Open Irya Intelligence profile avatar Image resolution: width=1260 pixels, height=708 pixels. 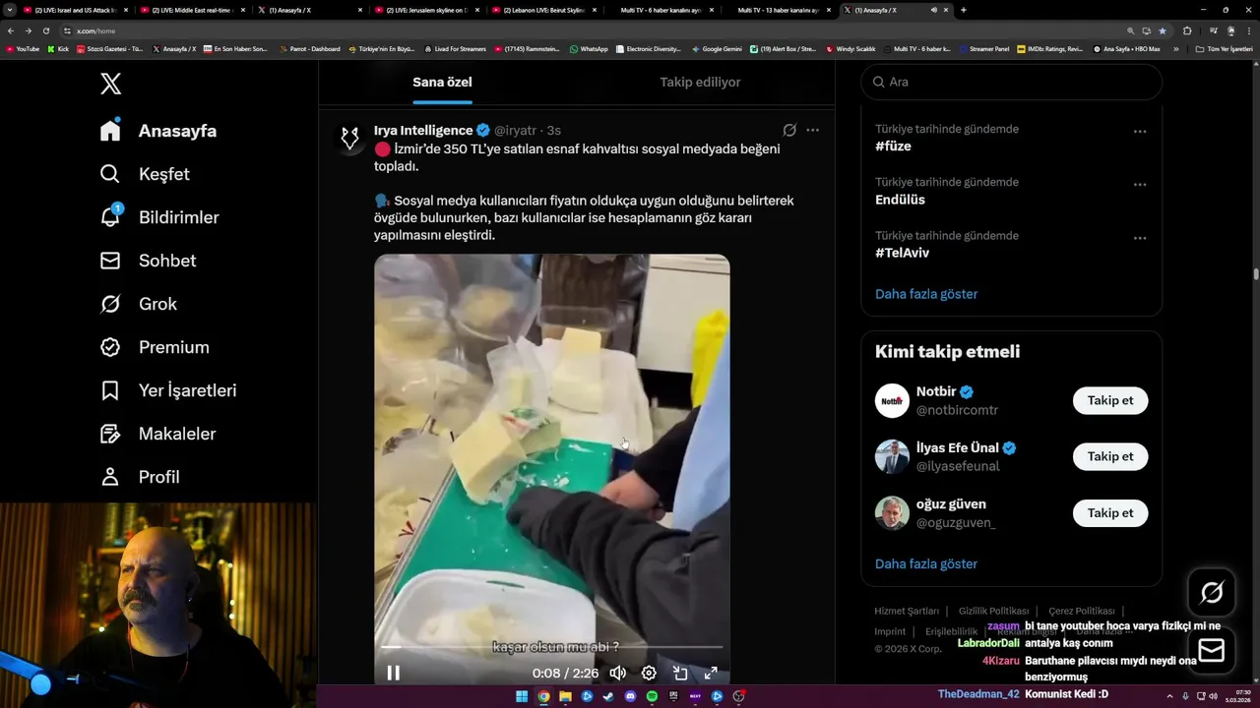pos(349,138)
